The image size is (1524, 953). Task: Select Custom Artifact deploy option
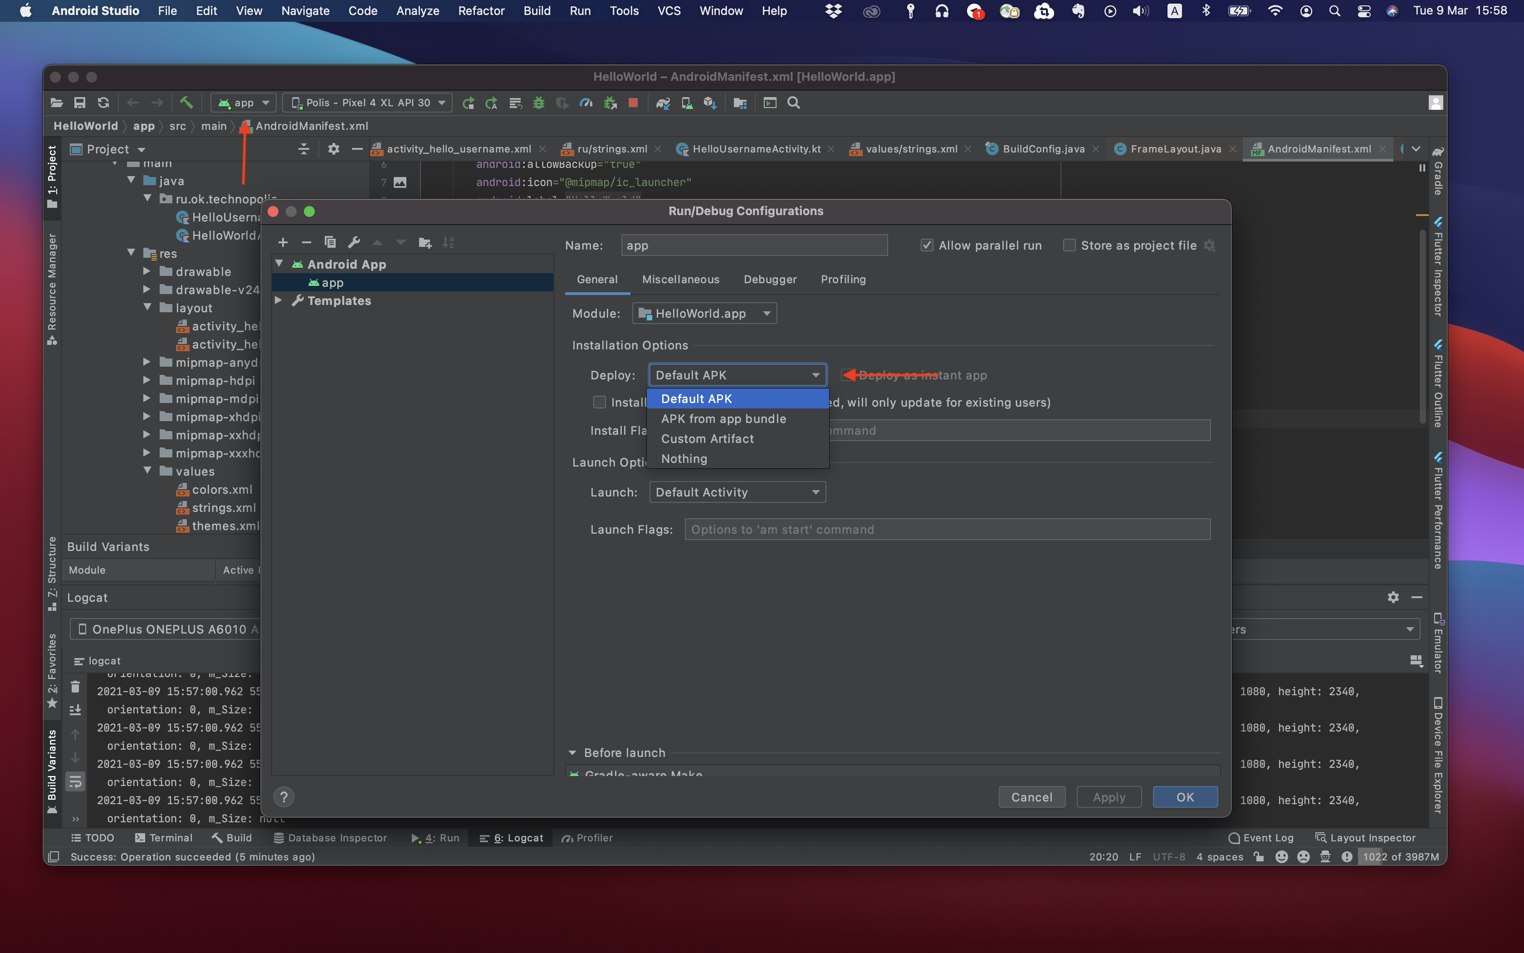tap(738, 439)
